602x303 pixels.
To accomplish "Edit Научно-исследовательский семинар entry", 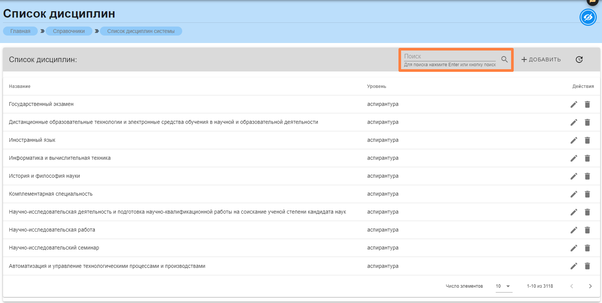I will pos(574,248).
